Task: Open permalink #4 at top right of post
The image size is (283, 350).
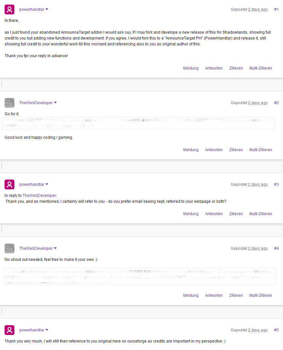Action: point(276,248)
